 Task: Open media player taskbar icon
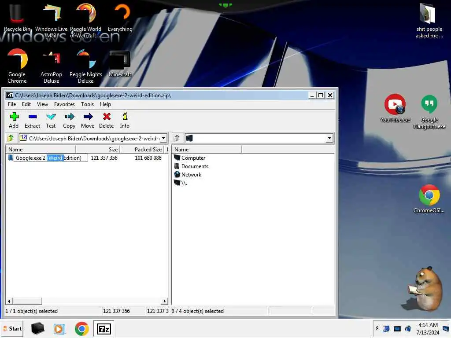tap(59, 329)
